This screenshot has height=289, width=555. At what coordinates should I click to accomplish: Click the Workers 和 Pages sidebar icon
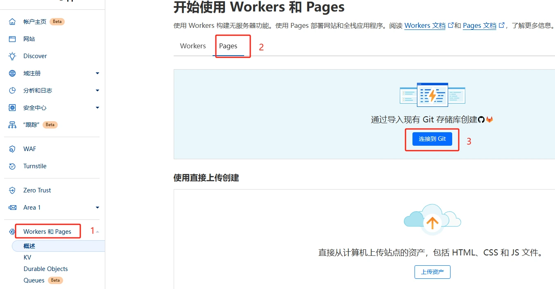click(12, 232)
